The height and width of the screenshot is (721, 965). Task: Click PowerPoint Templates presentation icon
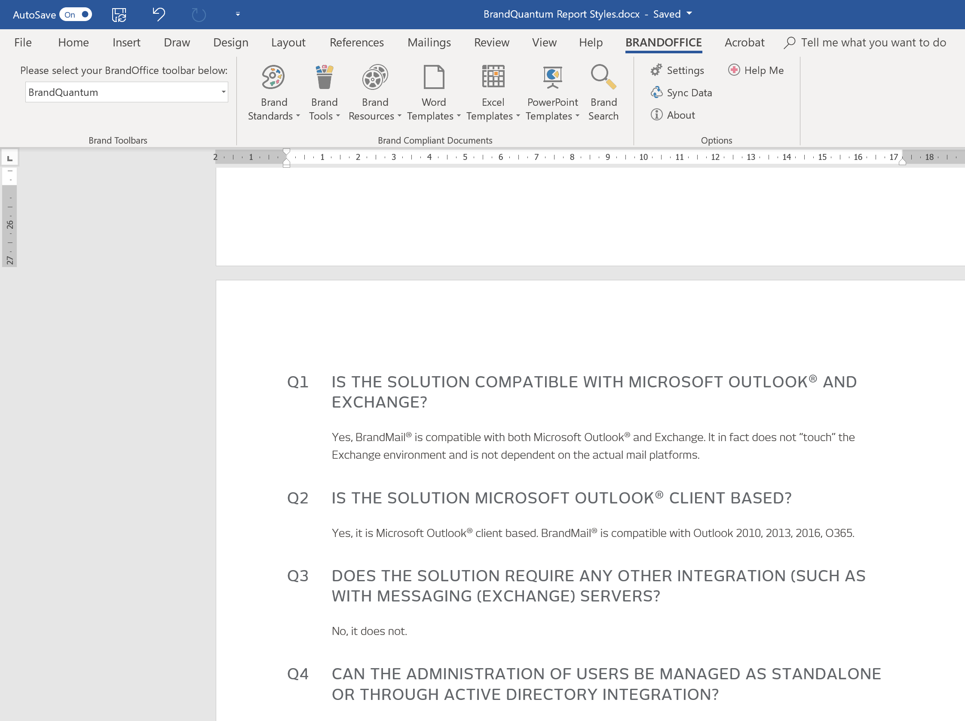(552, 78)
